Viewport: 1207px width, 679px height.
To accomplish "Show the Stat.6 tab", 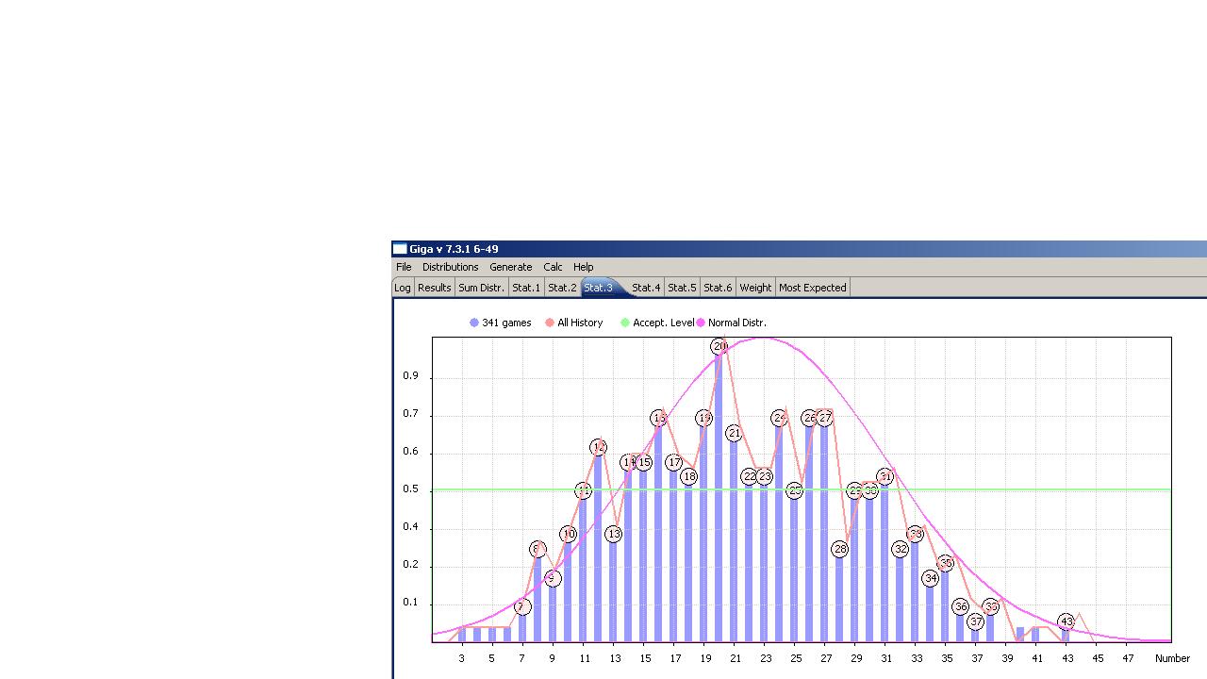I will [x=718, y=288].
